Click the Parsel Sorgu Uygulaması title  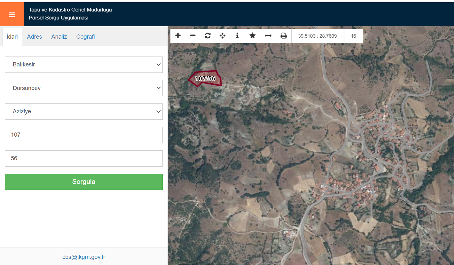pos(59,18)
